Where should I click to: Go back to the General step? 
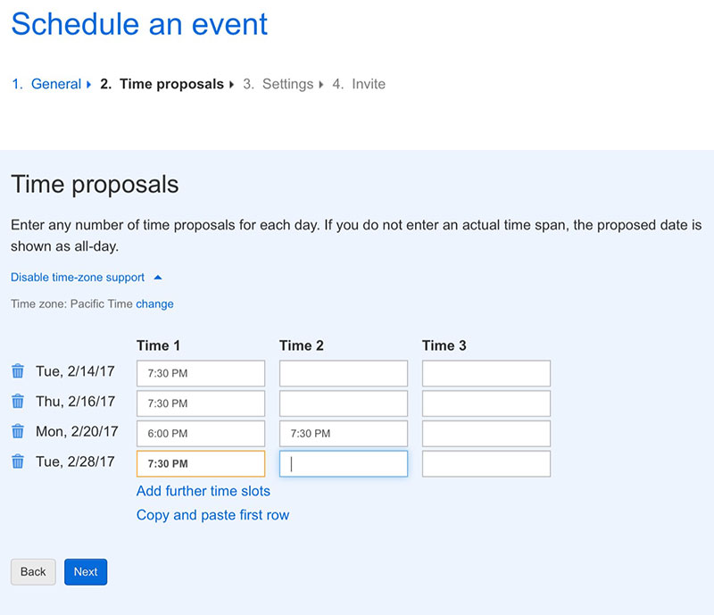(x=55, y=84)
